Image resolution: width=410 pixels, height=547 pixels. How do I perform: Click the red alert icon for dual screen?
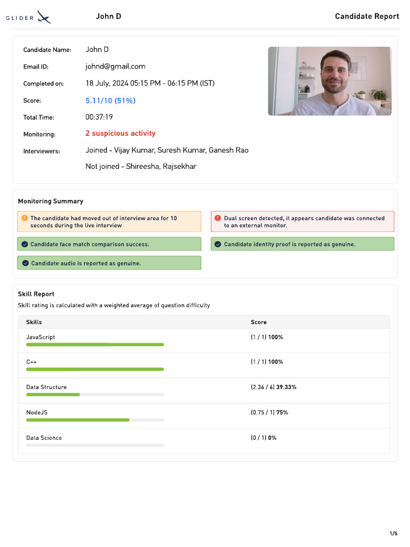pyautogui.click(x=218, y=218)
